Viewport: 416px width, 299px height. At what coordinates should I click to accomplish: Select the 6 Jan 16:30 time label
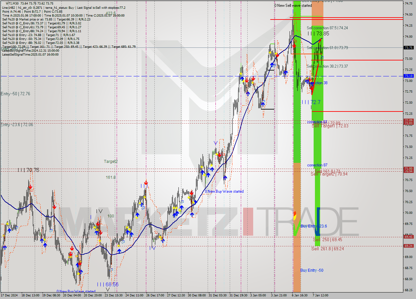300,295
